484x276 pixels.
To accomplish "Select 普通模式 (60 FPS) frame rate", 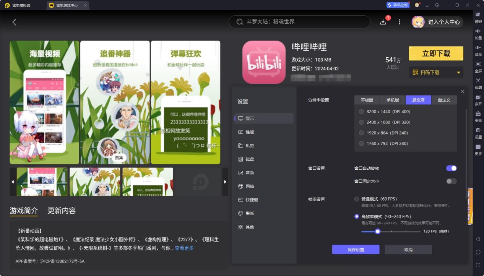I will (x=376, y=199).
